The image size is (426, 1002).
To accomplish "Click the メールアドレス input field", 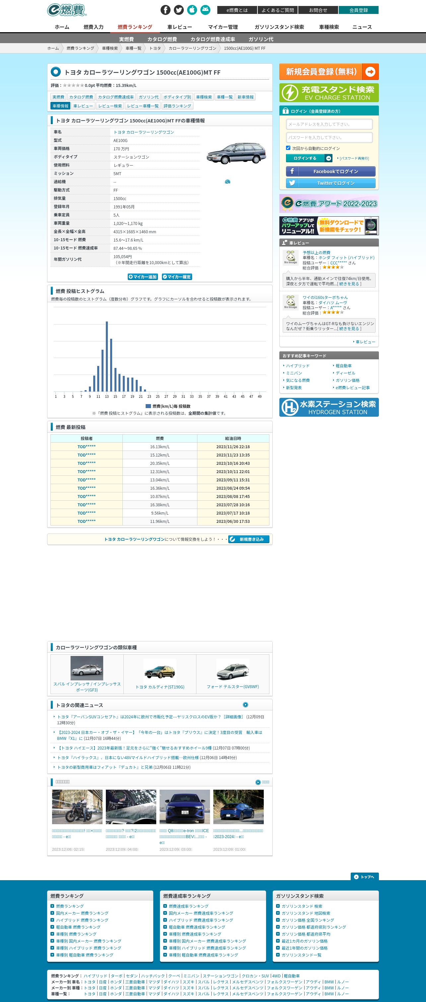I will tap(329, 124).
